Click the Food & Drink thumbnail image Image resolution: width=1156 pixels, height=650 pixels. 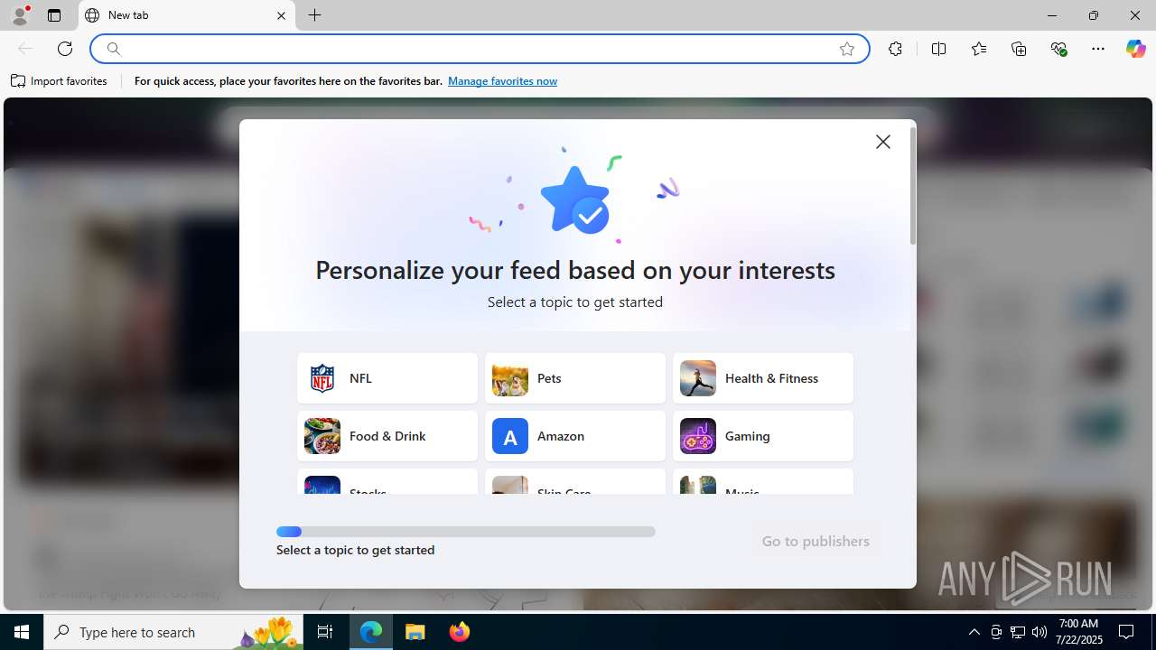(322, 436)
